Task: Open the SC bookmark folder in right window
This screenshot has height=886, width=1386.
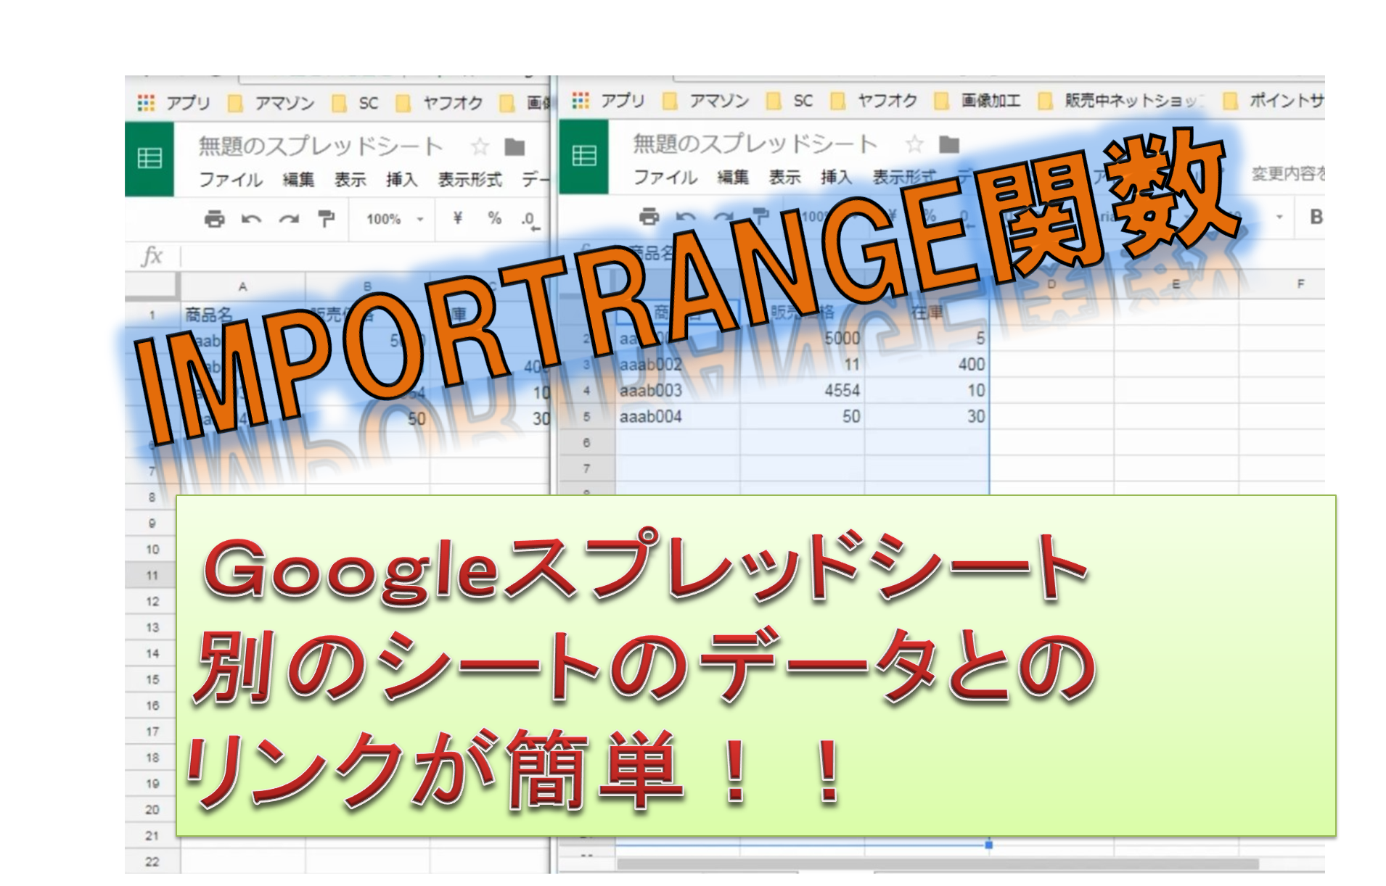Action: [790, 101]
